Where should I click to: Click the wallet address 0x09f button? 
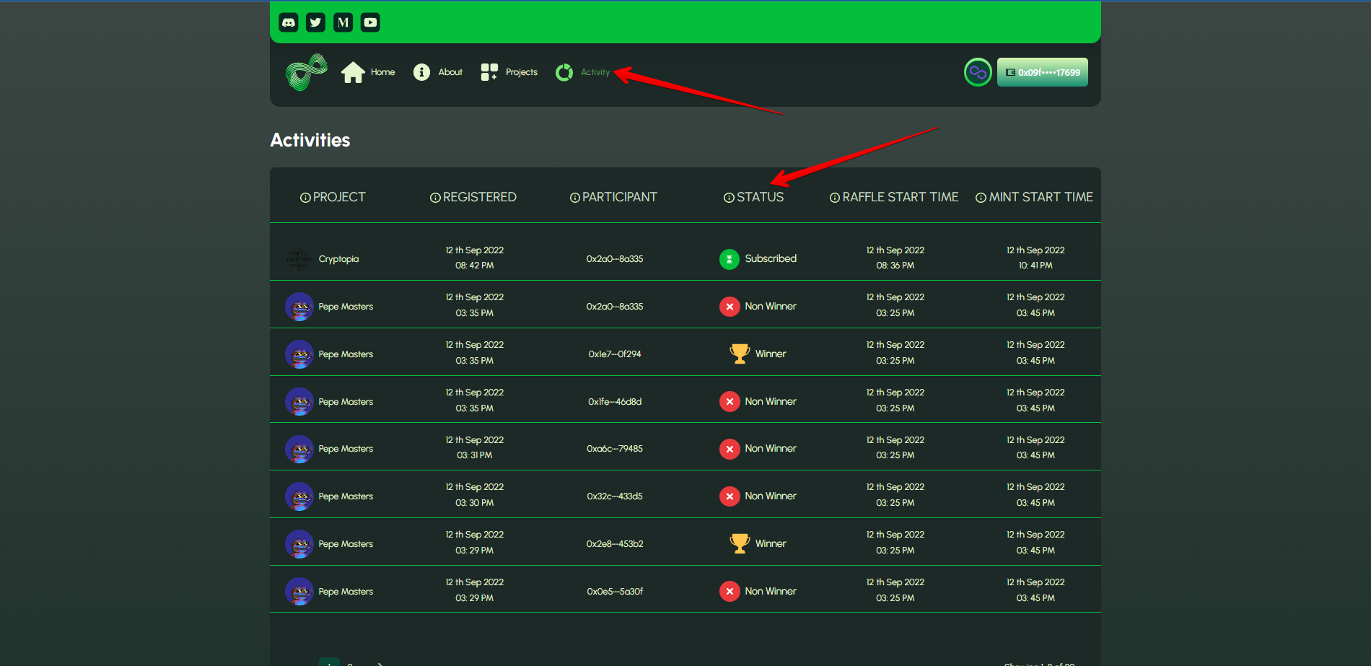1042,72
